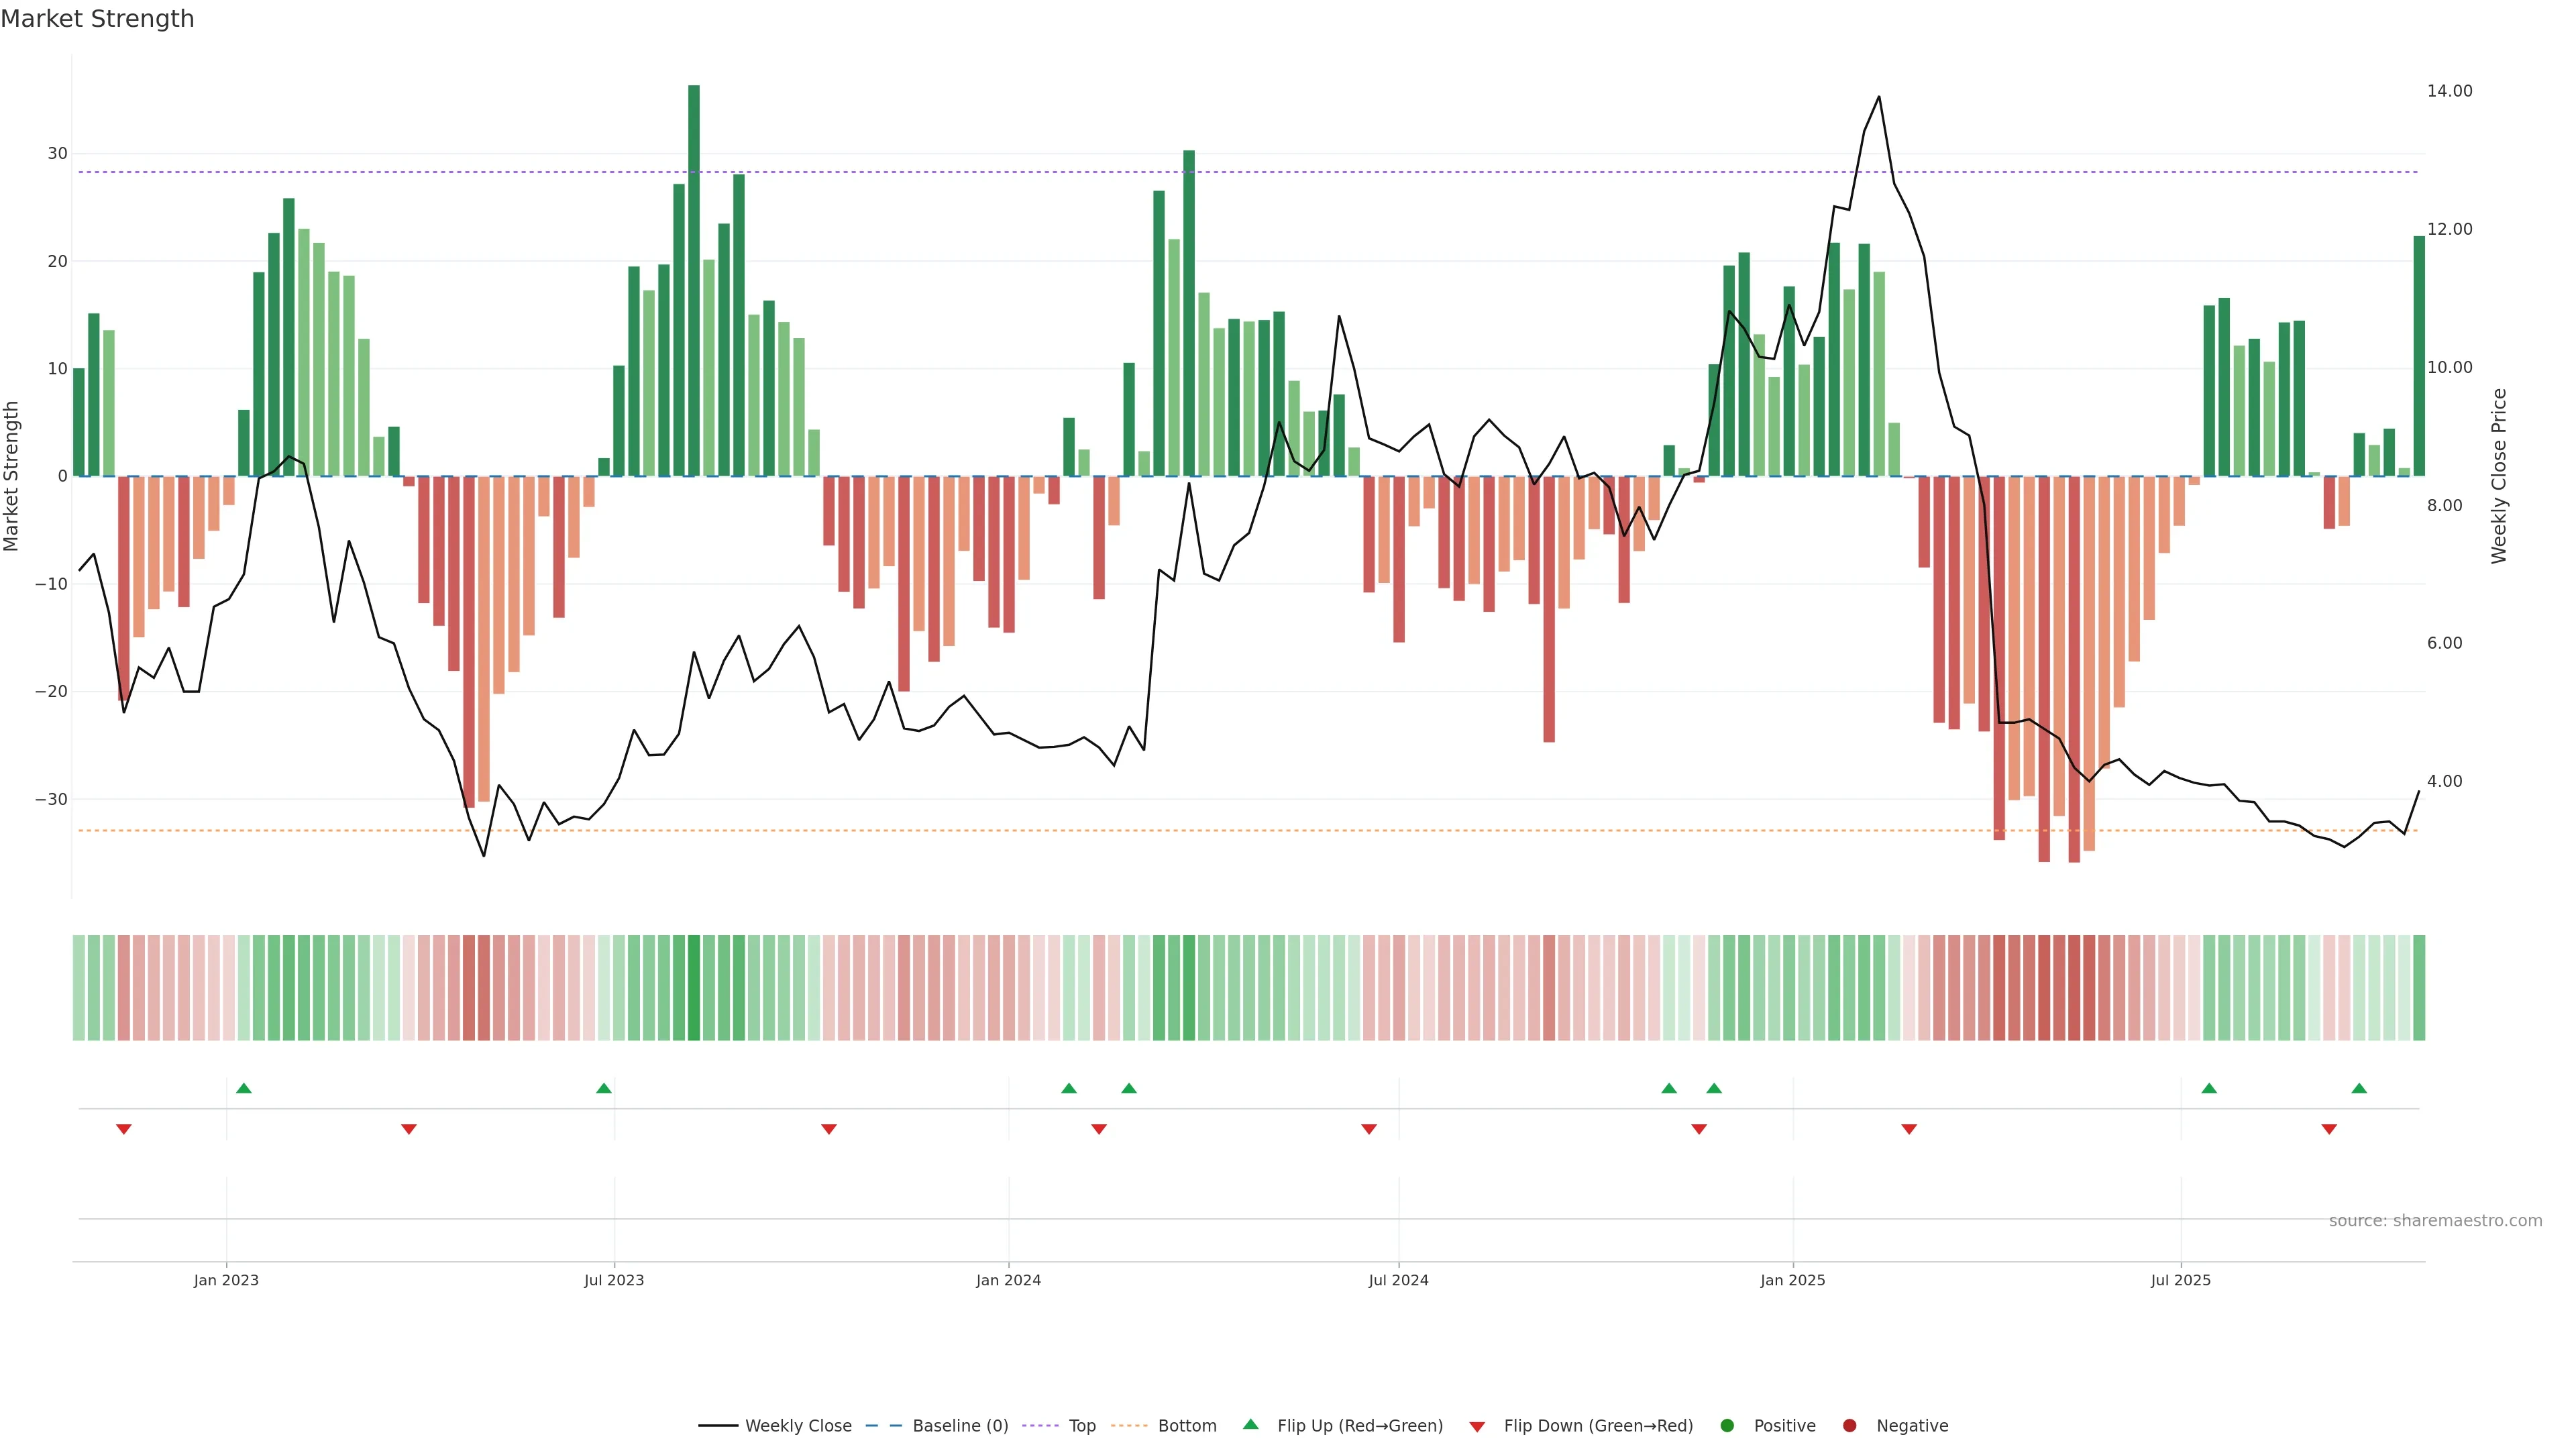Click the Weekly Close Price axis title
This screenshot has height=1449, width=2576.
coord(2499,476)
